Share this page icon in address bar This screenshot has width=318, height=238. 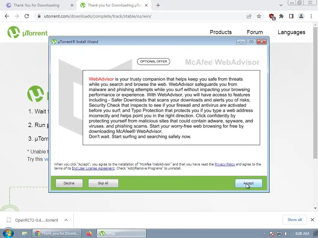pyautogui.click(x=249, y=16)
